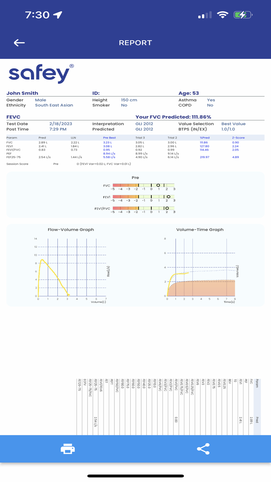Tap the battery charging status icon

point(243,15)
